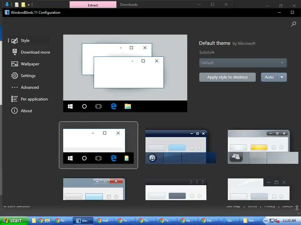Go to Download more

pyautogui.click(x=35, y=52)
